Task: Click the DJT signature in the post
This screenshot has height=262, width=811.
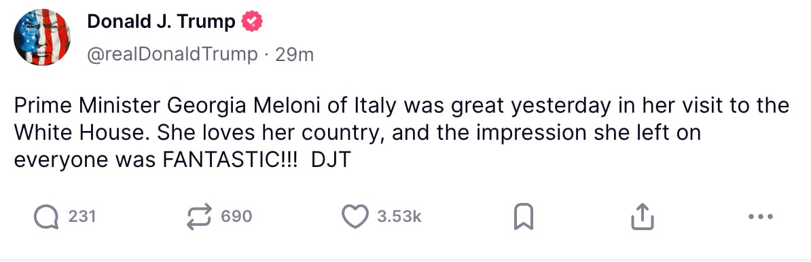Action: pyautogui.click(x=331, y=160)
